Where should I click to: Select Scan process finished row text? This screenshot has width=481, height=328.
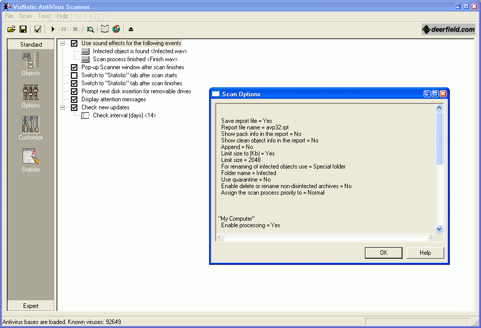[x=135, y=59]
